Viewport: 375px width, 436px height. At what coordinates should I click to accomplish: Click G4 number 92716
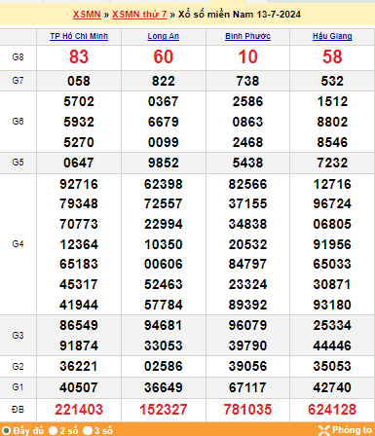(79, 184)
